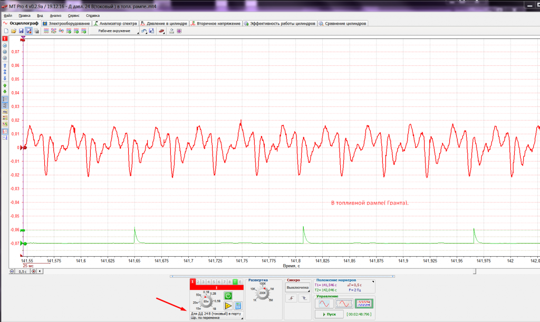Select the green T channel tab

[x=235, y=282]
